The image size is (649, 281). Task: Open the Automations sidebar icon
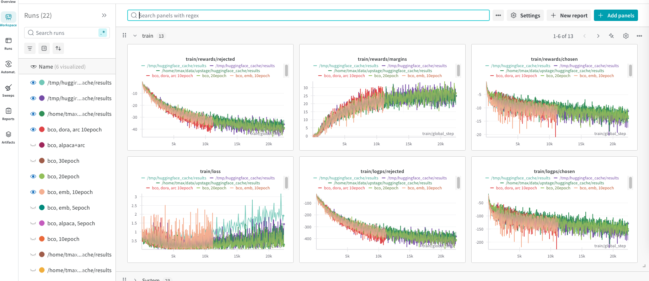pyautogui.click(x=9, y=67)
